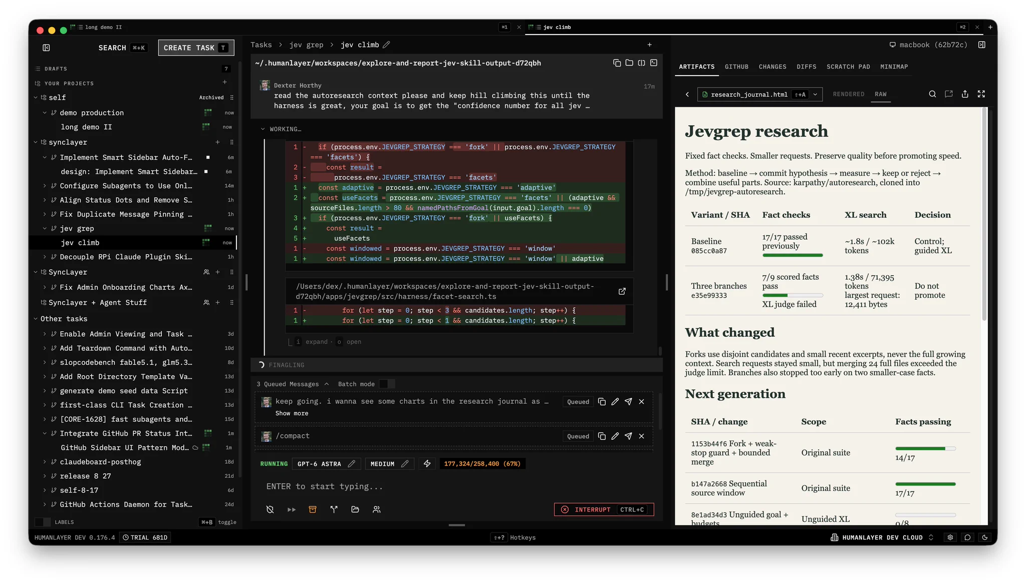1026x583 pixels.
Task: Send the queued /compact message now
Action: pos(628,436)
